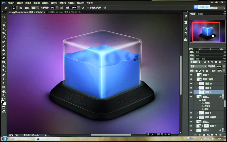Switch to the Channels tab in layers panel
This screenshot has width=227, height=142.
197,59
